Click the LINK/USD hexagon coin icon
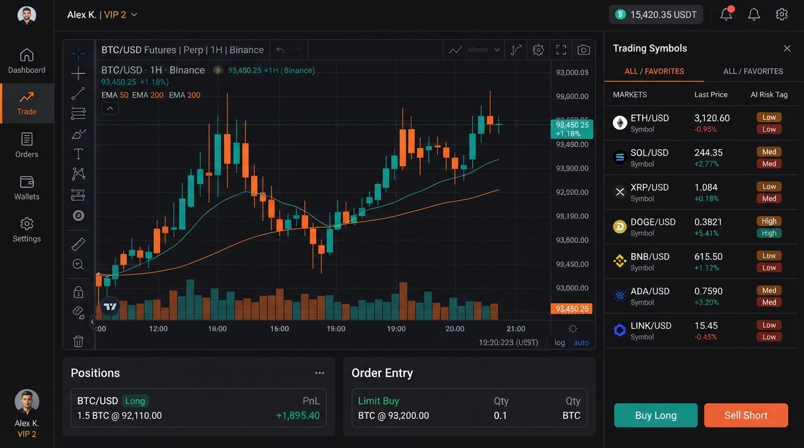The height and width of the screenshot is (448, 804). click(620, 331)
